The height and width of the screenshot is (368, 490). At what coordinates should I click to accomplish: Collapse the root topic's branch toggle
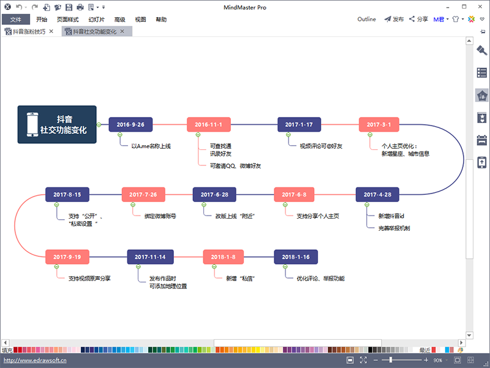(99, 125)
